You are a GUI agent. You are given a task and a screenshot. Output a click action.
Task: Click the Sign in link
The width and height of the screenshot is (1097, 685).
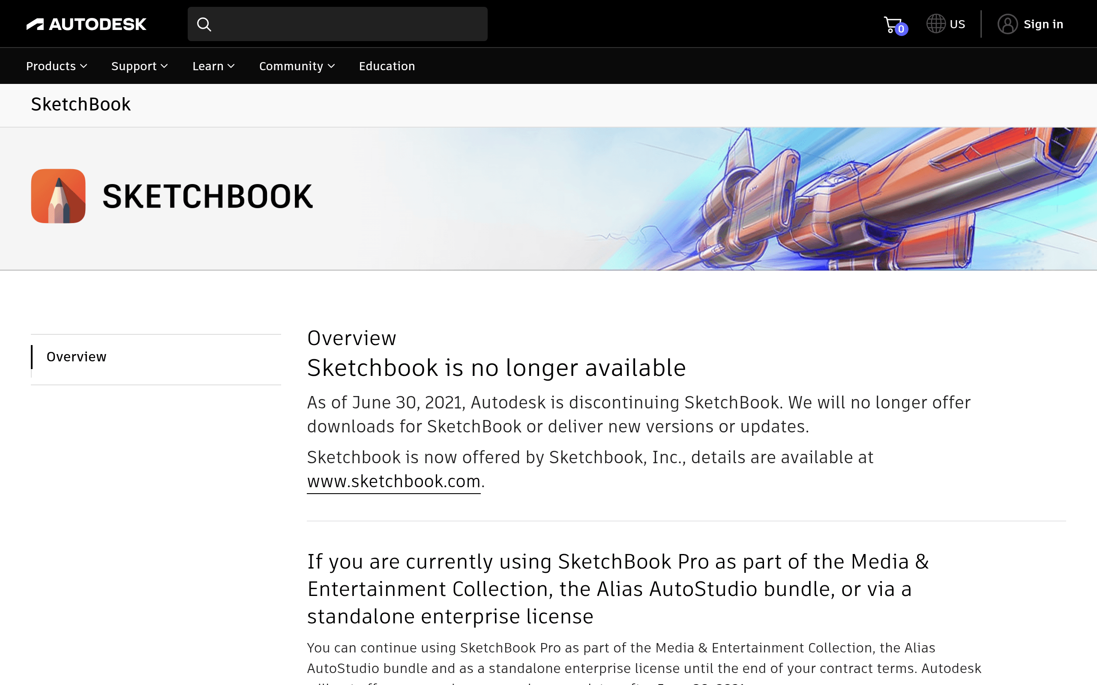pos(1043,24)
